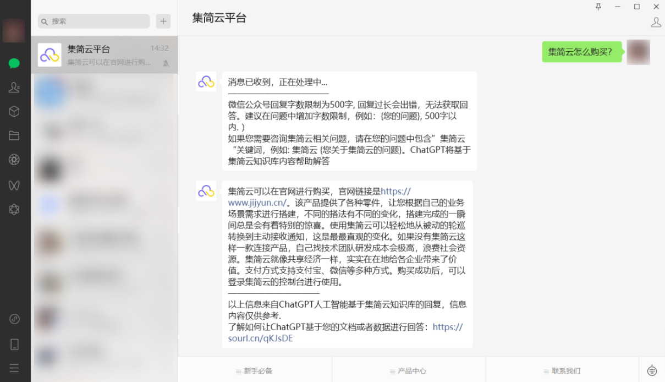The height and width of the screenshot is (382, 665).
Task: Maximize the WeChat window
Action: [x=637, y=7]
